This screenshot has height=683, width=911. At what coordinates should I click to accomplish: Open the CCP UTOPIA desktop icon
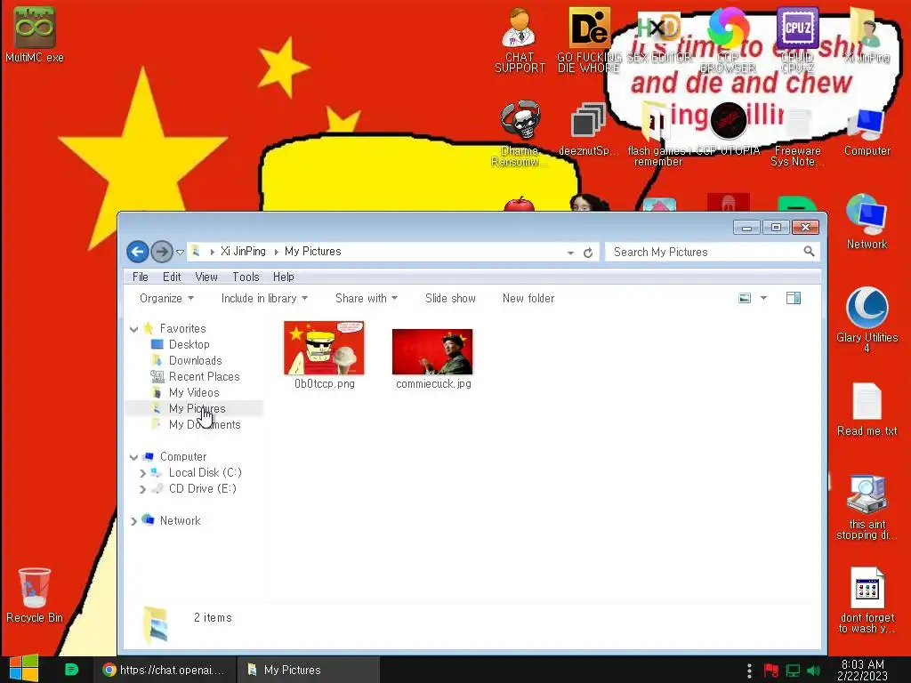pos(728,129)
